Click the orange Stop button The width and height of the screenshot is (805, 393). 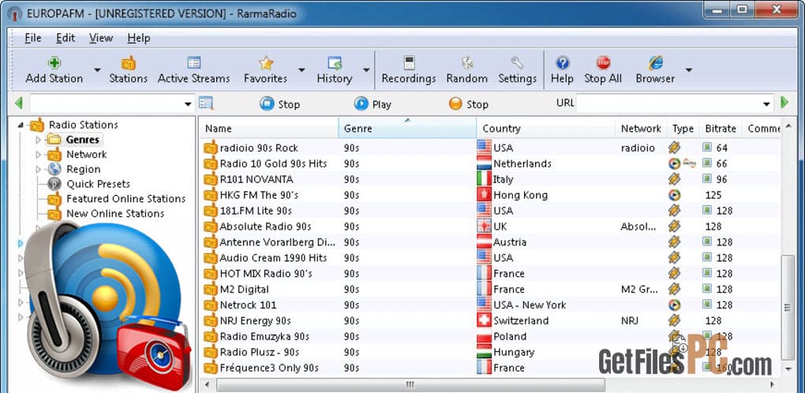point(468,104)
